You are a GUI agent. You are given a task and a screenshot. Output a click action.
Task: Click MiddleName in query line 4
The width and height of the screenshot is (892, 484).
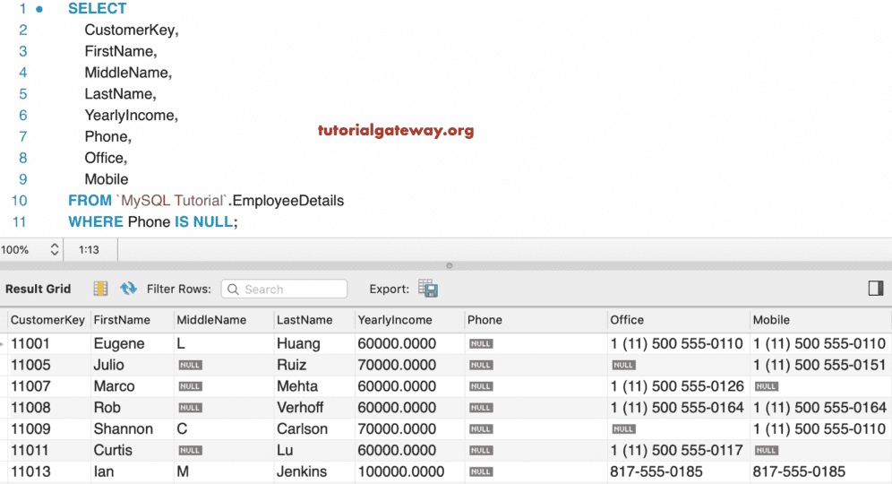pyautogui.click(x=126, y=73)
